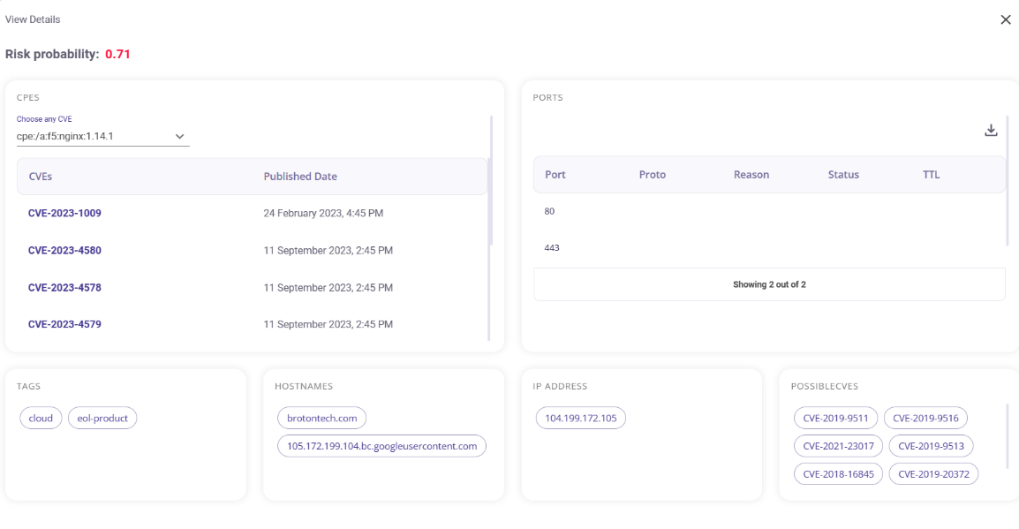Click the brotontech.com hostname chip
This screenshot has height=529, width=1019.
tap(321, 418)
